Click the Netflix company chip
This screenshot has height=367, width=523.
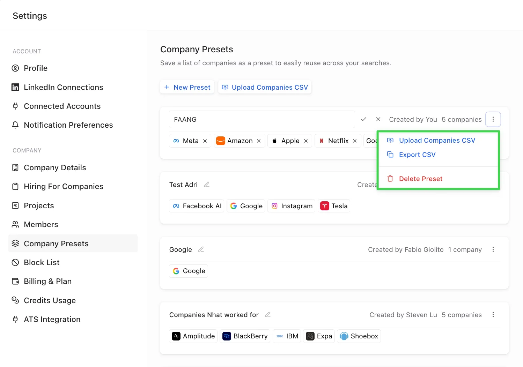click(x=338, y=141)
